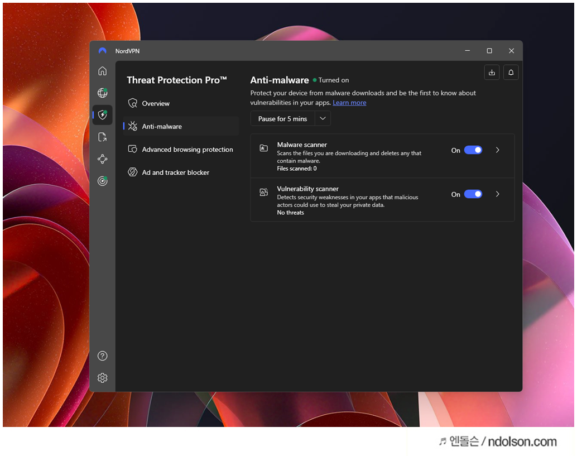Click the download icon button

(492, 73)
